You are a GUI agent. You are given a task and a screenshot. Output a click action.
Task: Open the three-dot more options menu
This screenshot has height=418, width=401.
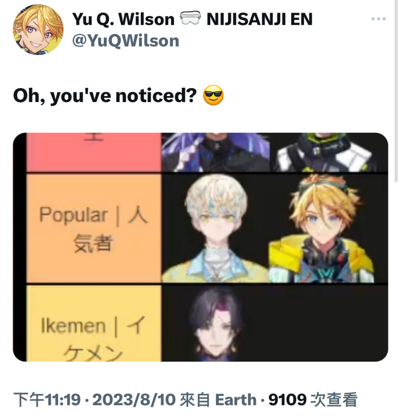pyautogui.click(x=379, y=19)
